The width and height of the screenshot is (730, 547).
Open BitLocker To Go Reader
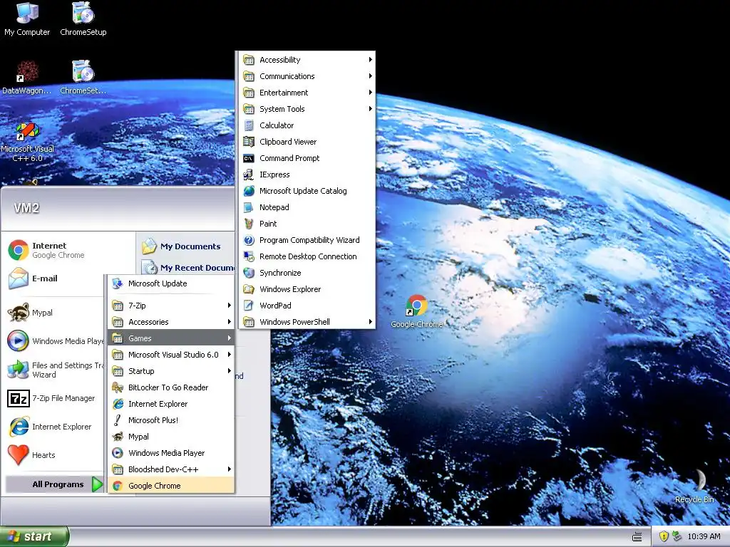tap(171, 387)
